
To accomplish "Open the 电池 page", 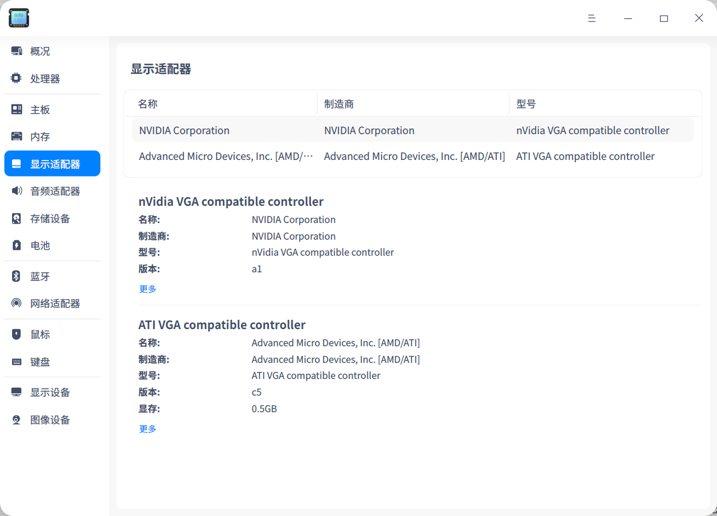I will (40, 245).
